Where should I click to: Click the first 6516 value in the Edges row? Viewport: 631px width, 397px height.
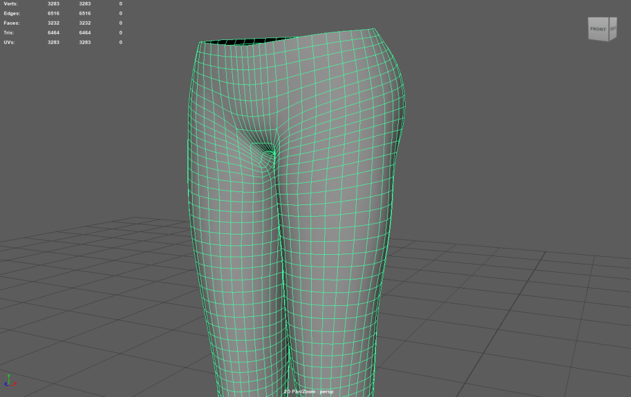[x=53, y=13]
